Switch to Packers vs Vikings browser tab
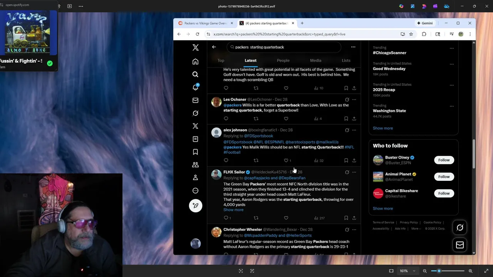The height and width of the screenshot is (277, 493). pyautogui.click(x=205, y=23)
